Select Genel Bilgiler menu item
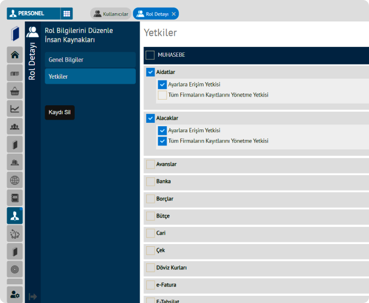This screenshot has width=369, height=303. coord(90,59)
